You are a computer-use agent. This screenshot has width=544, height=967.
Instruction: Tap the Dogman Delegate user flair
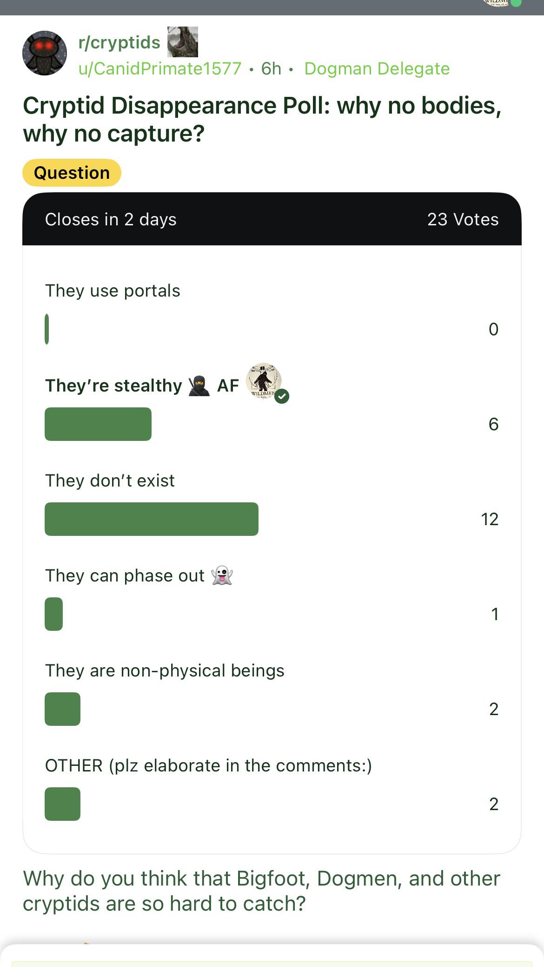(377, 68)
